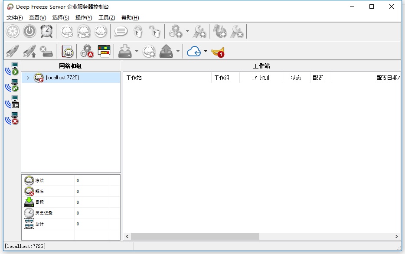Open the 文件(F) menu
Image resolution: width=405 pixels, height=254 pixels.
(x=14, y=17)
